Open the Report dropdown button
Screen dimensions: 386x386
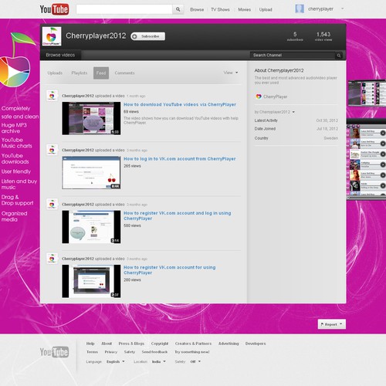click(332, 324)
